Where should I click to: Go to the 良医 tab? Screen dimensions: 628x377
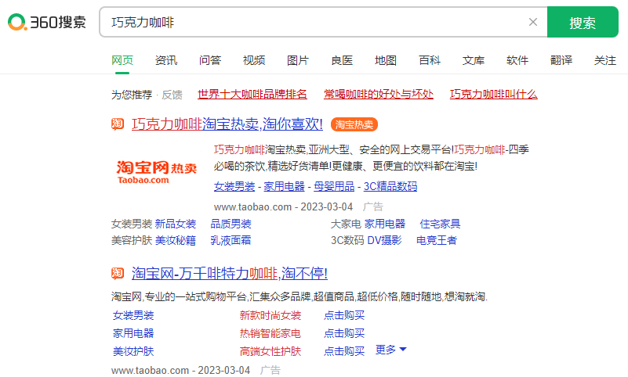[342, 60]
